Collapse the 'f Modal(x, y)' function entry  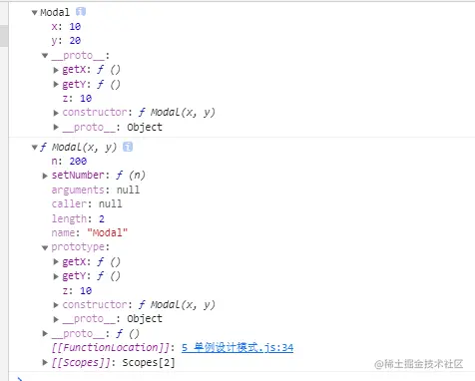click(x=34, y=147)
